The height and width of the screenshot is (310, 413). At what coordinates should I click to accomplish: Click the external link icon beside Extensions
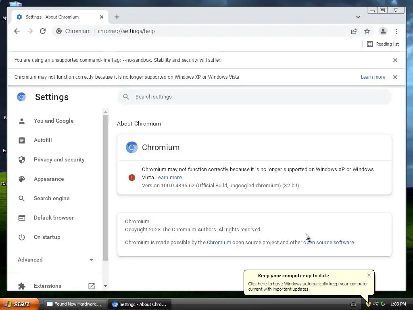pyautogui.click(x=92, y=286)
